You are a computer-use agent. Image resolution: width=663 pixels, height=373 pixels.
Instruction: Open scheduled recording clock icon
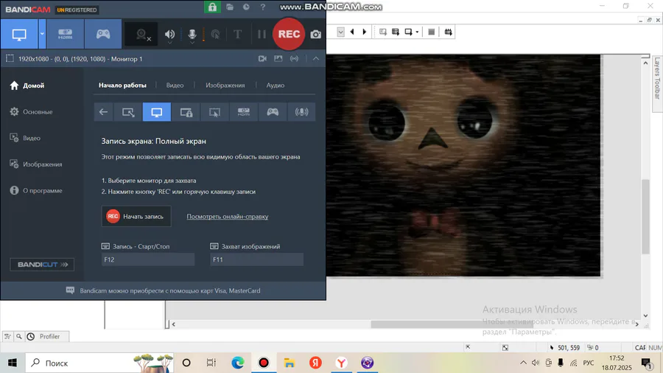246,7
